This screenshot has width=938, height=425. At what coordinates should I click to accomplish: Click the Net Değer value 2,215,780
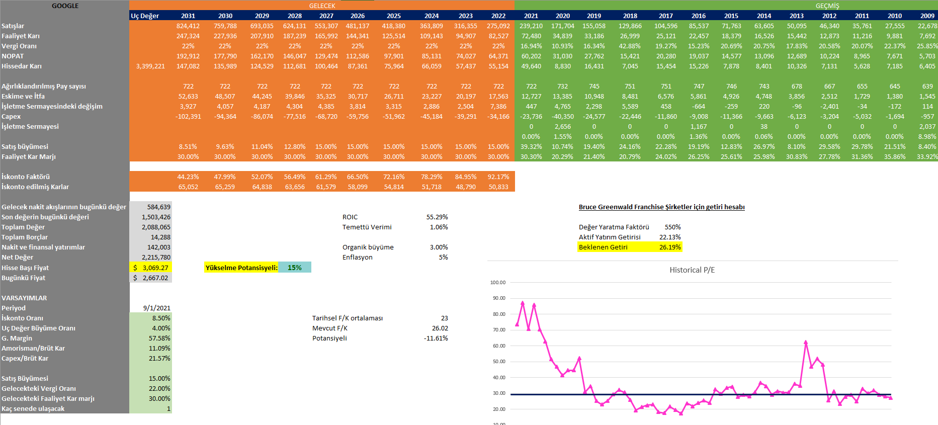pos(151,257)
